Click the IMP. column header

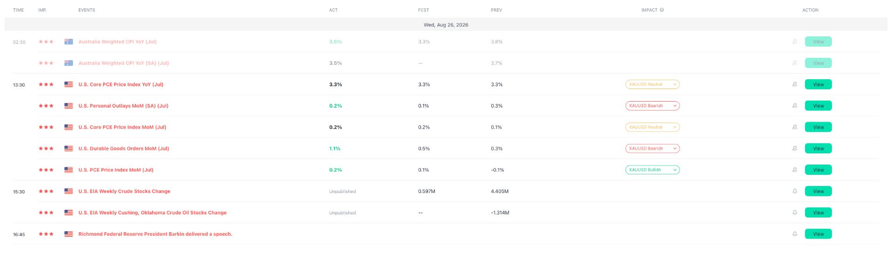42,10
